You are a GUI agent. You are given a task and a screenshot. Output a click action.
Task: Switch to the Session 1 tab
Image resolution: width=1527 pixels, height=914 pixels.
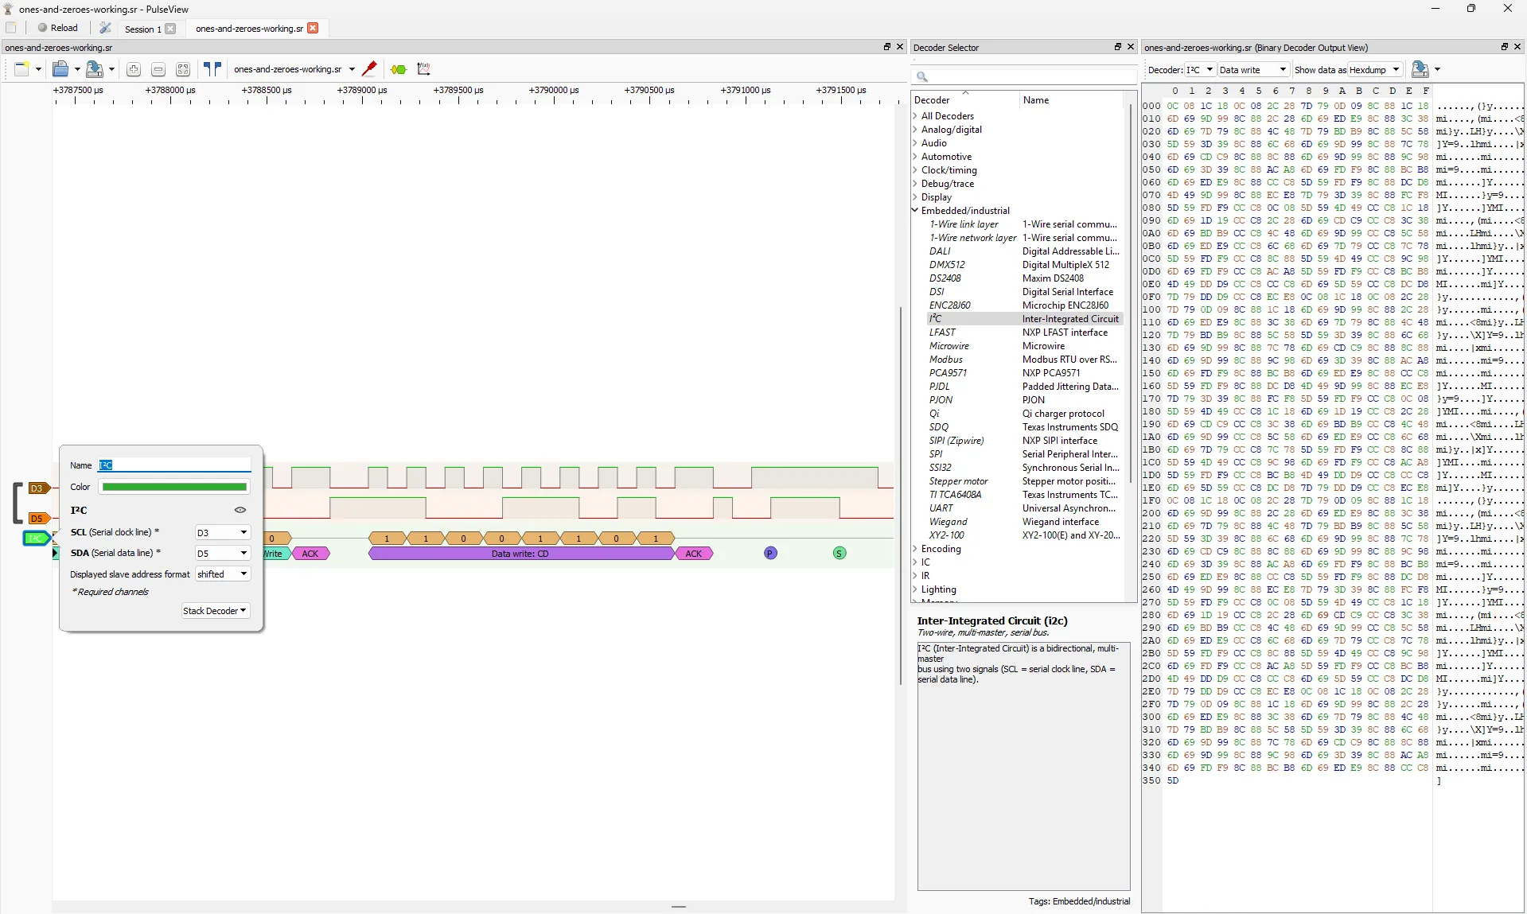coord(145,29)
